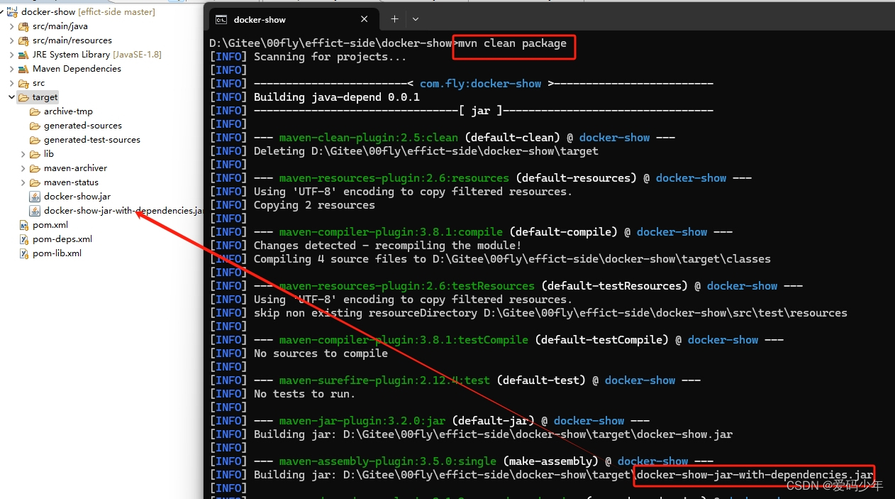The width and height of the screenshot is (895, 499).
Task: Expand the Maven Dependencies node
Action: pos(12,69)
